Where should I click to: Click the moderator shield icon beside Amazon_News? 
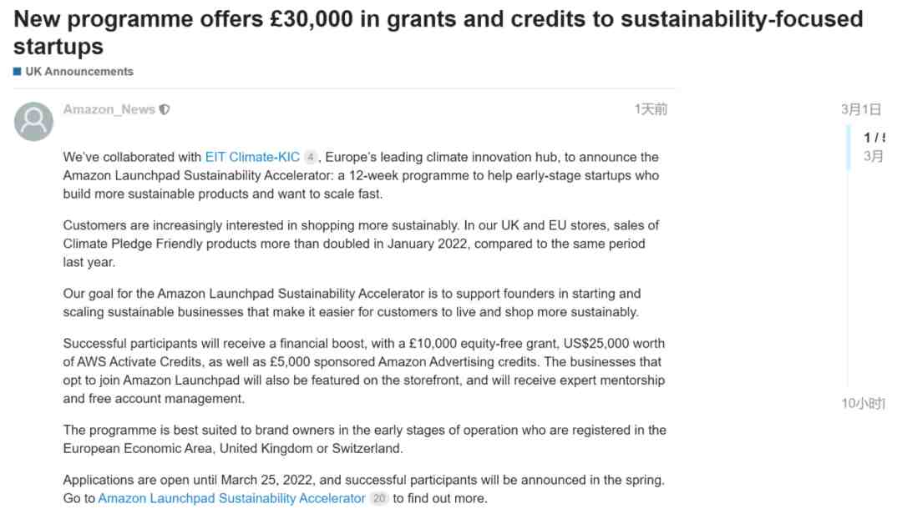point(165,109)
